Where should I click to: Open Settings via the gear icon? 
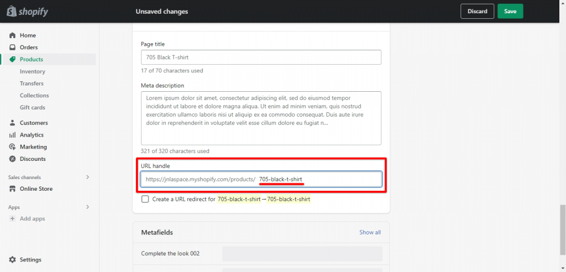[x=12, y=260]
